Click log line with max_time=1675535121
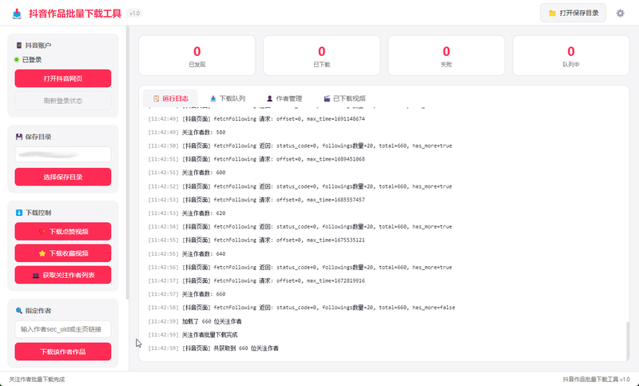Viewport: 639px width, 386px height. click(x=256, y=240)
